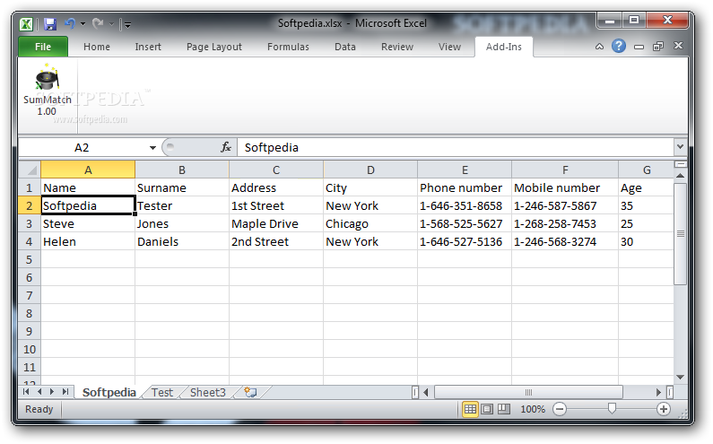713x444 pixels.
Task: Undo the last action
Action: (70, 23)
